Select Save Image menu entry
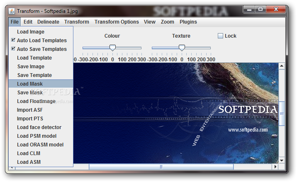 pos(41,67)
